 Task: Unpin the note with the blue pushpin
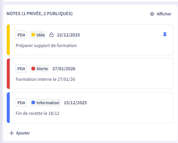[x=165, y=35]
